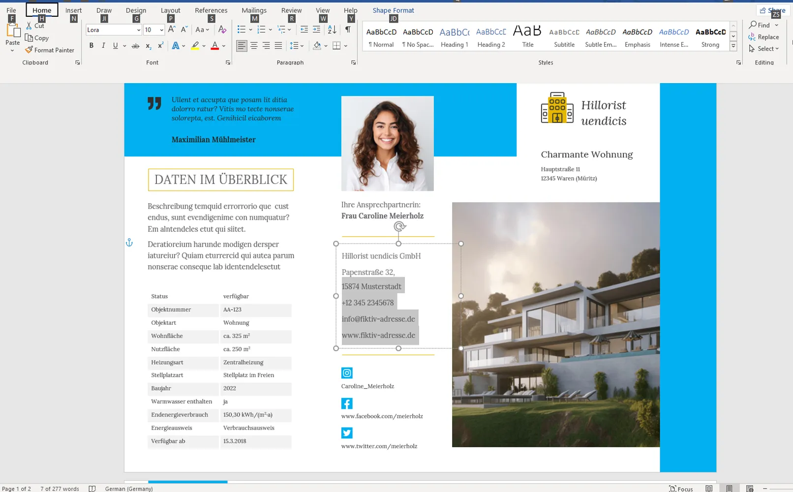Start a bulleted list
The height and width of the screenshot is (492, 793).
[242, 30]
